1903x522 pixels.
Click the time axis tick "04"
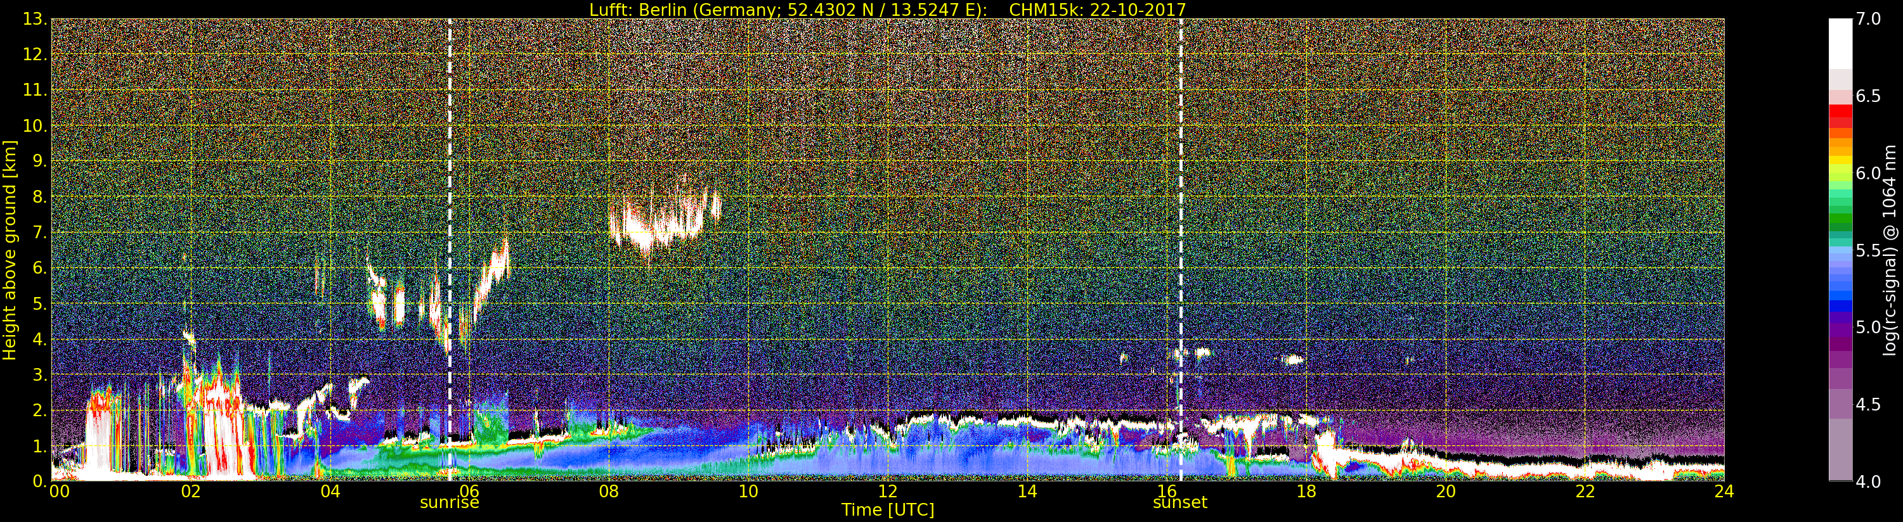tap(330, 492)
